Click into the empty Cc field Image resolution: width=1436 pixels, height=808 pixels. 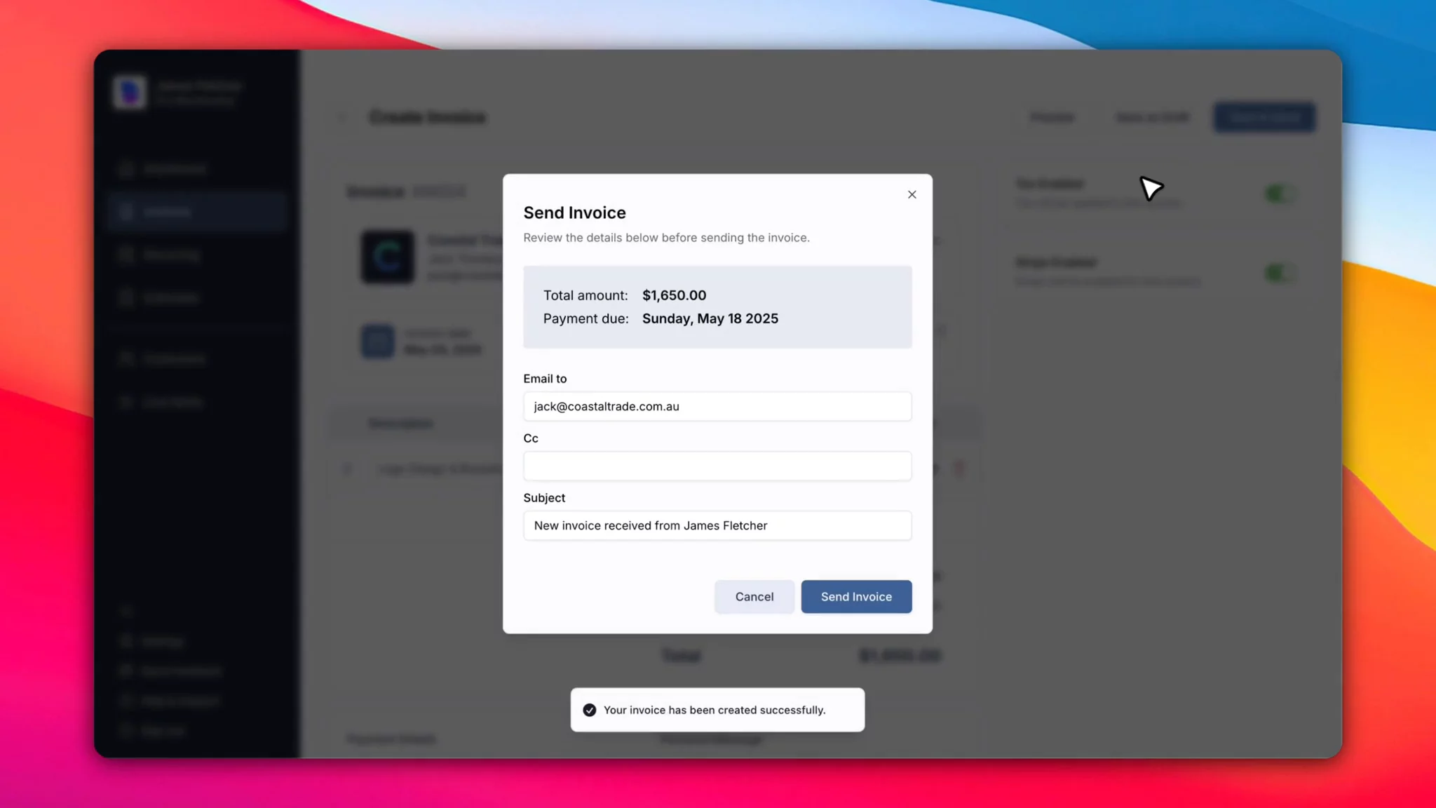pyautogui.click(x=717, y=466)
